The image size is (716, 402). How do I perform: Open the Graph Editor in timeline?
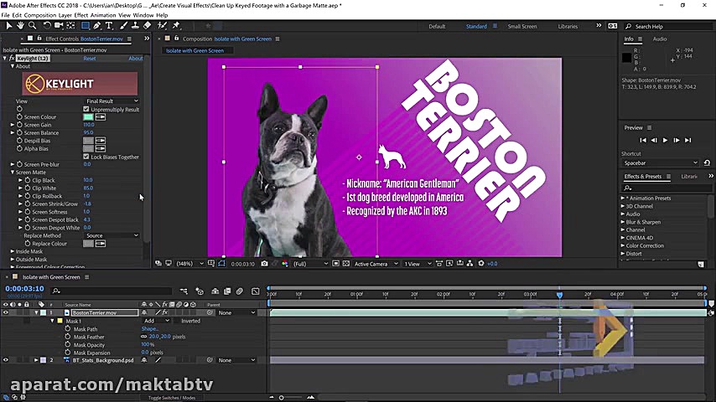pos(255,291)
